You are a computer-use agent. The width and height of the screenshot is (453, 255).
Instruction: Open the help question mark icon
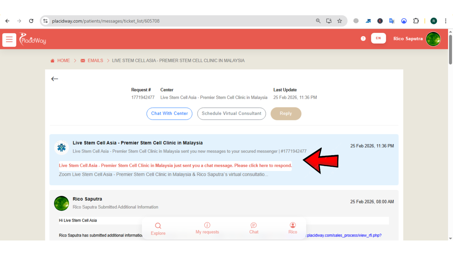(363, 39)
